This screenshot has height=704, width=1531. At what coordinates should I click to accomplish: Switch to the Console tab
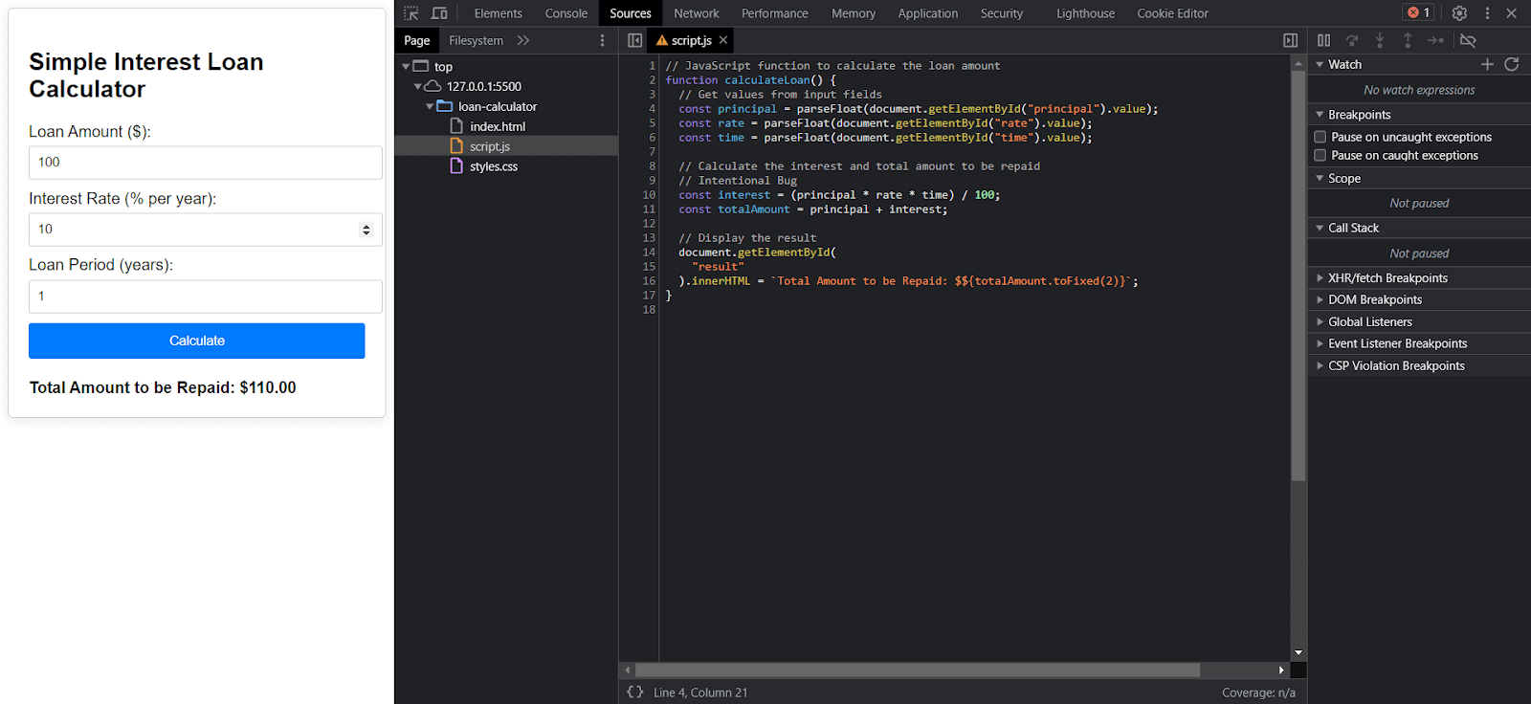566,13
